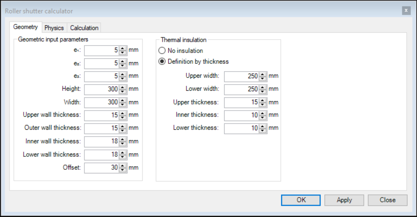Click the insulation Upper thickness field
Screen dimensions: 417x217
tap(241, 102)
